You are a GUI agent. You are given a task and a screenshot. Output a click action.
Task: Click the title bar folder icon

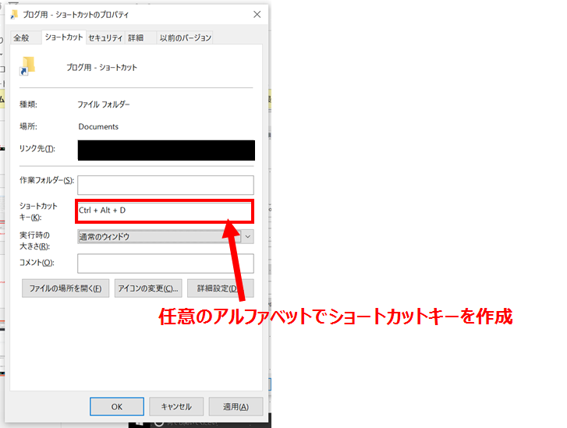tap(15, 15)
